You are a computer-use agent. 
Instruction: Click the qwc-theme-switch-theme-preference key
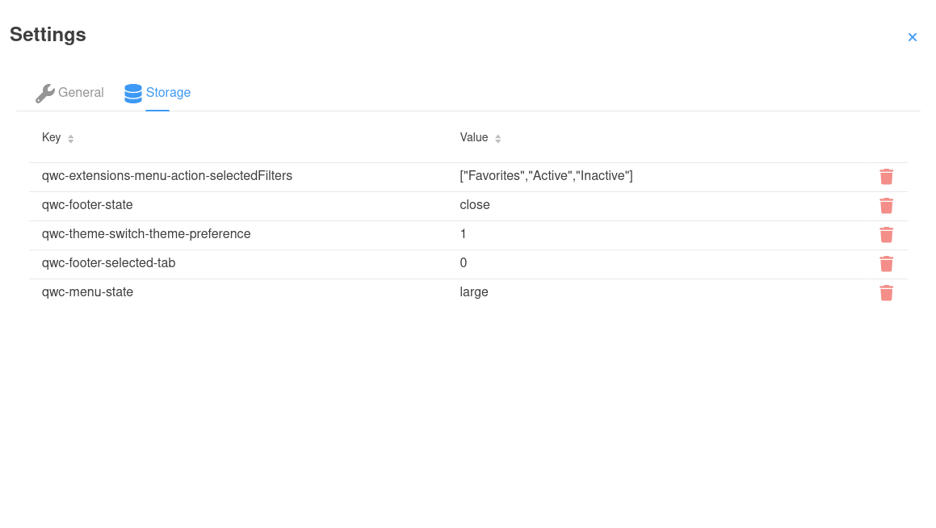(146, 234)
